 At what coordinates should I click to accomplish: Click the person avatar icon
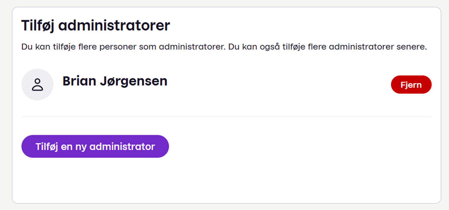click(37, 84)
